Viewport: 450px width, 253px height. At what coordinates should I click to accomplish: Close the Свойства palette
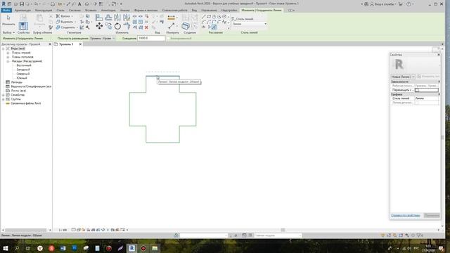point(439,55)
